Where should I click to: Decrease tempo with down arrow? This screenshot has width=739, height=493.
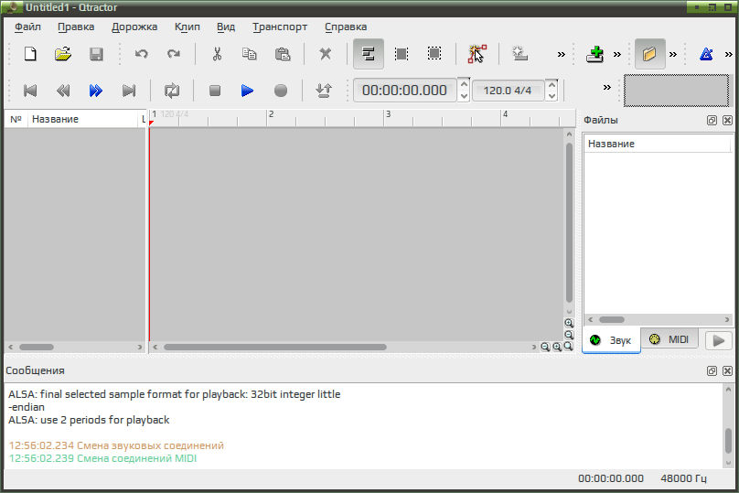click(552, 96)
